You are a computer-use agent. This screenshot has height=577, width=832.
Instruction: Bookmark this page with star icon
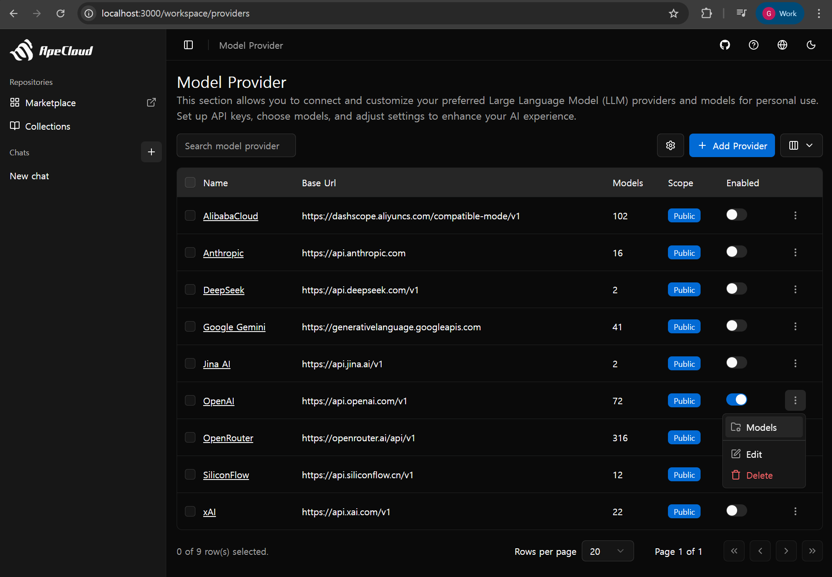pyautogui.click(x=674, y=13)
